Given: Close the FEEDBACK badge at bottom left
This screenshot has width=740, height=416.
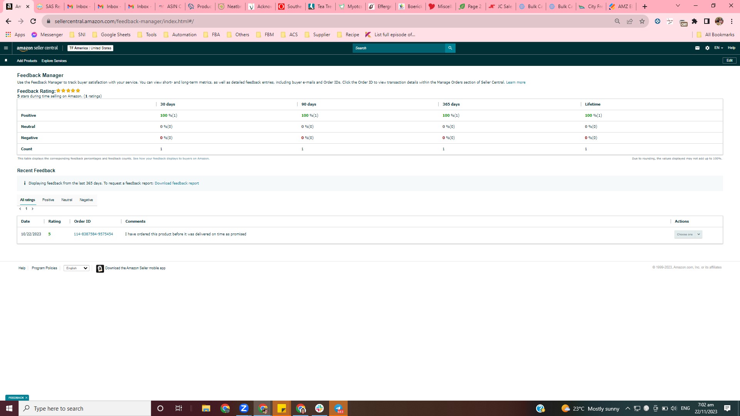Looking at the screenshot, I should [x=26, y=398].
